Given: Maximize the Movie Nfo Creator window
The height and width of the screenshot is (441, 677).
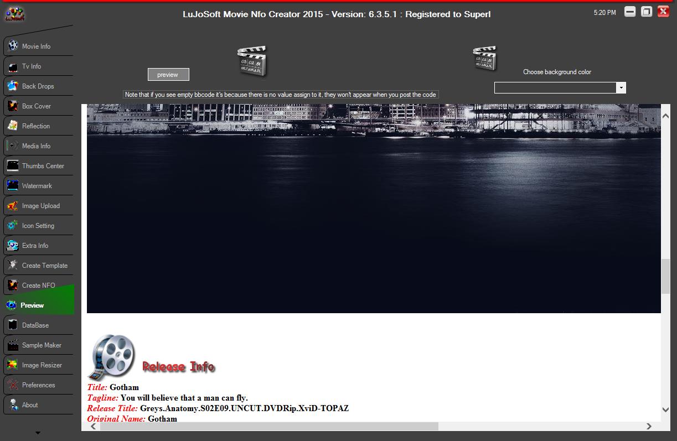Looking at the screenshot, I should (647, 12).
